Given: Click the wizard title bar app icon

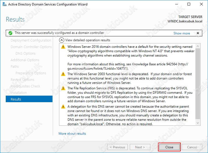Looking at the screenshot, I should (5, 4).
